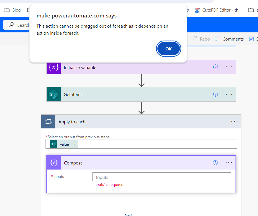Viewport: 258px width, 216px height.
Task: Open the Apply to each ellipsis menu
Action: coord(234,121)
